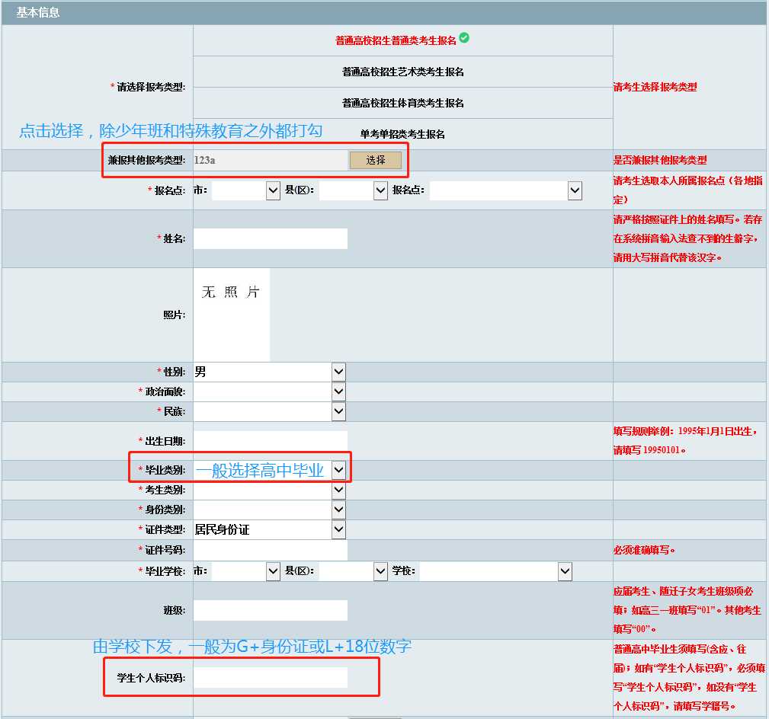Open the 政治面貌 dropdown
This screenshot has height=719, width=769.
338,391
